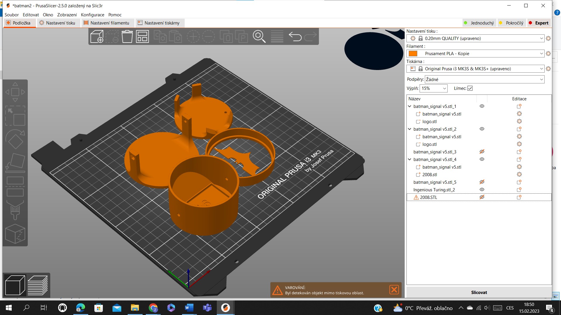Screen dimensions: 561x315
Task: Click the Remove instance minus icon
Action: click(x=208, y=36)
